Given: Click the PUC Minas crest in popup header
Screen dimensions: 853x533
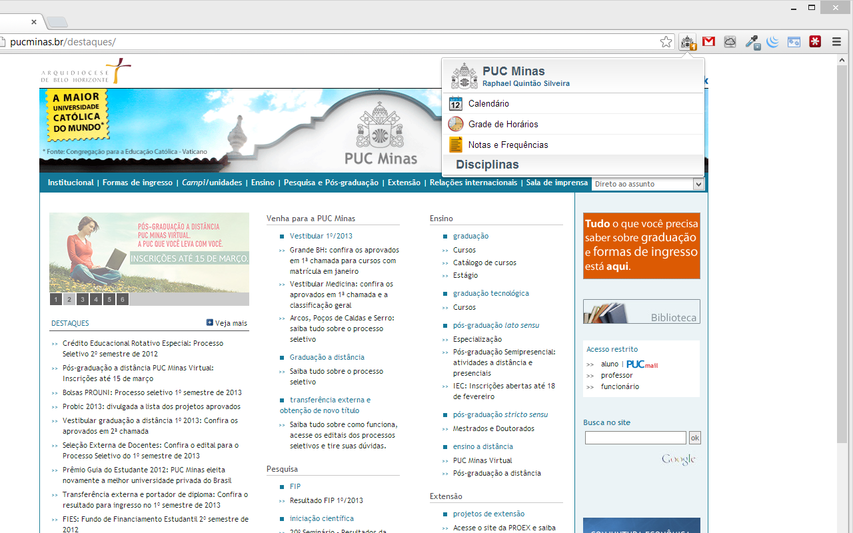Looking at the screenshot, I should 464,77.
